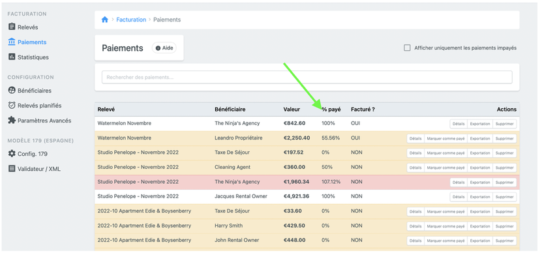Focus the Rechercher des paiements search field
The image size is (540, 253).
307,77
